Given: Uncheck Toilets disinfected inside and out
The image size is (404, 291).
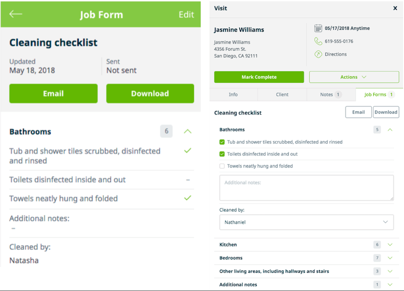Looking at the screenshot, I should point(222,153).
